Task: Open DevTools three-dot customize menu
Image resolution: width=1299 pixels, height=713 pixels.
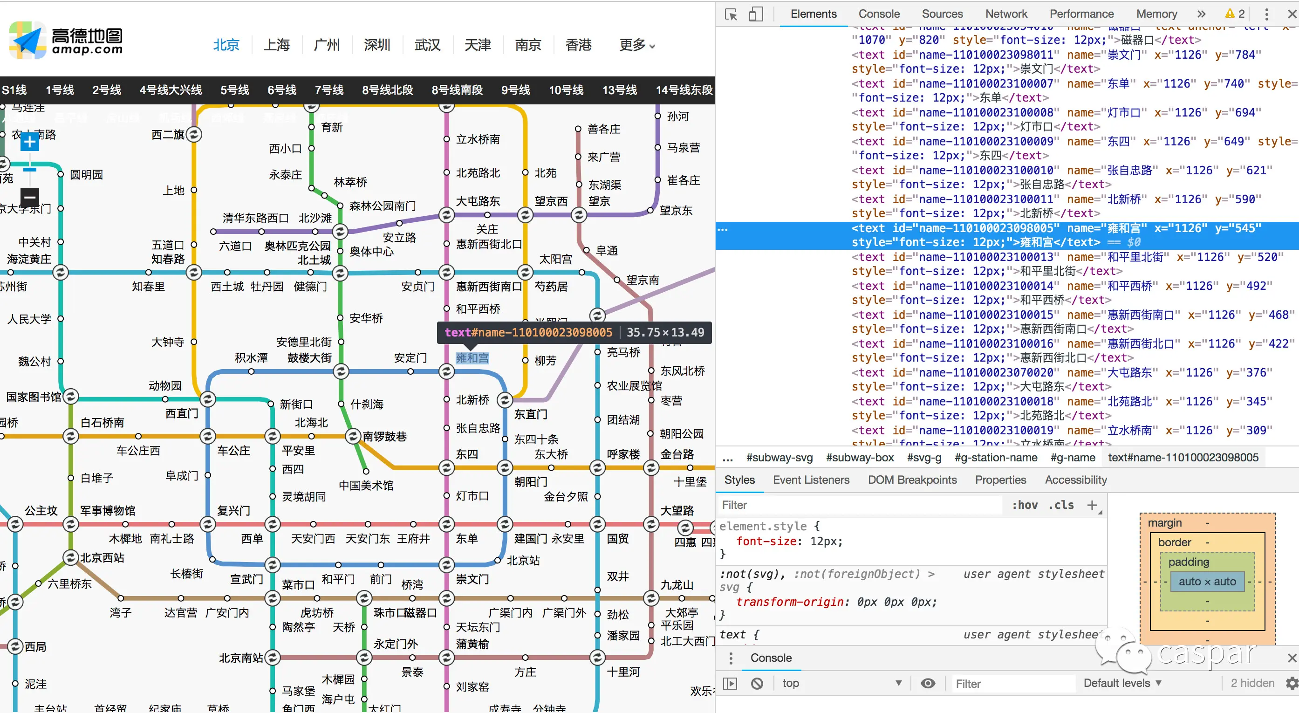Action: pyautogui.click(x=1266, y=14)
